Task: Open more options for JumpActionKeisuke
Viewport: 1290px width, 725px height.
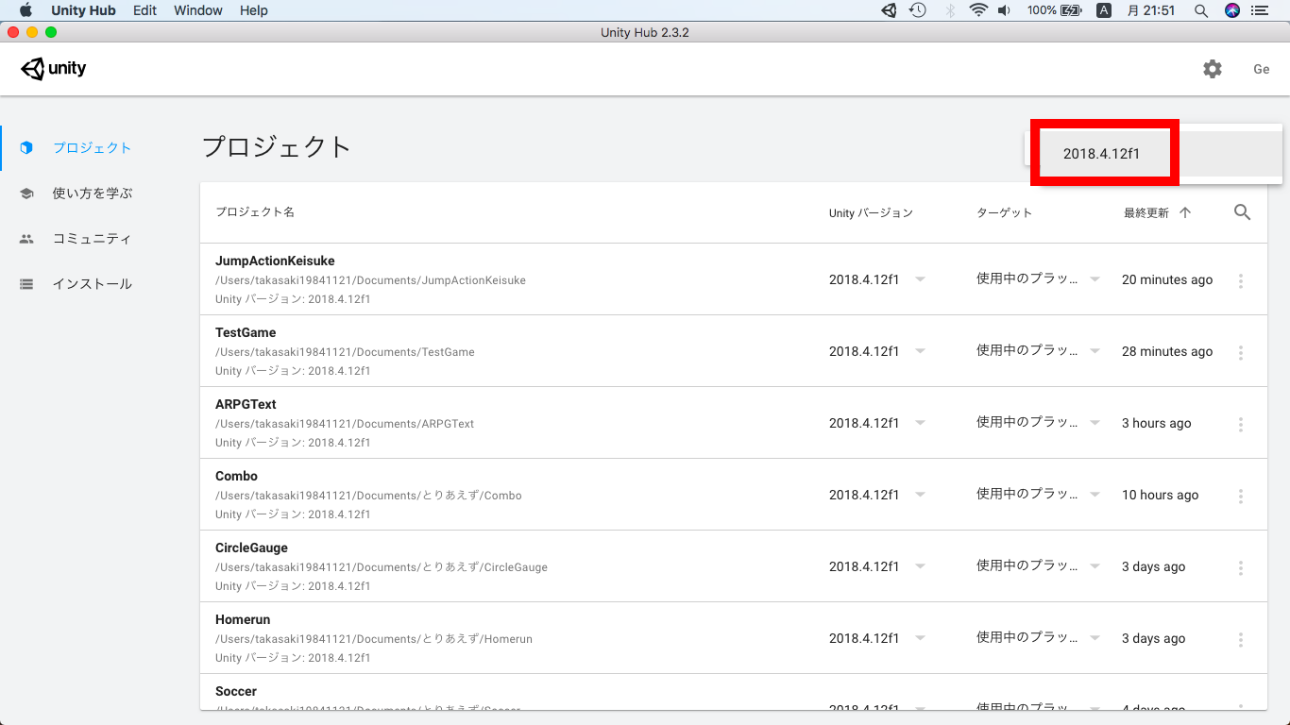Action: [1241, 280]
